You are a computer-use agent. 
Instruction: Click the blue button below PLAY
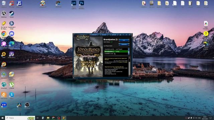124,44
